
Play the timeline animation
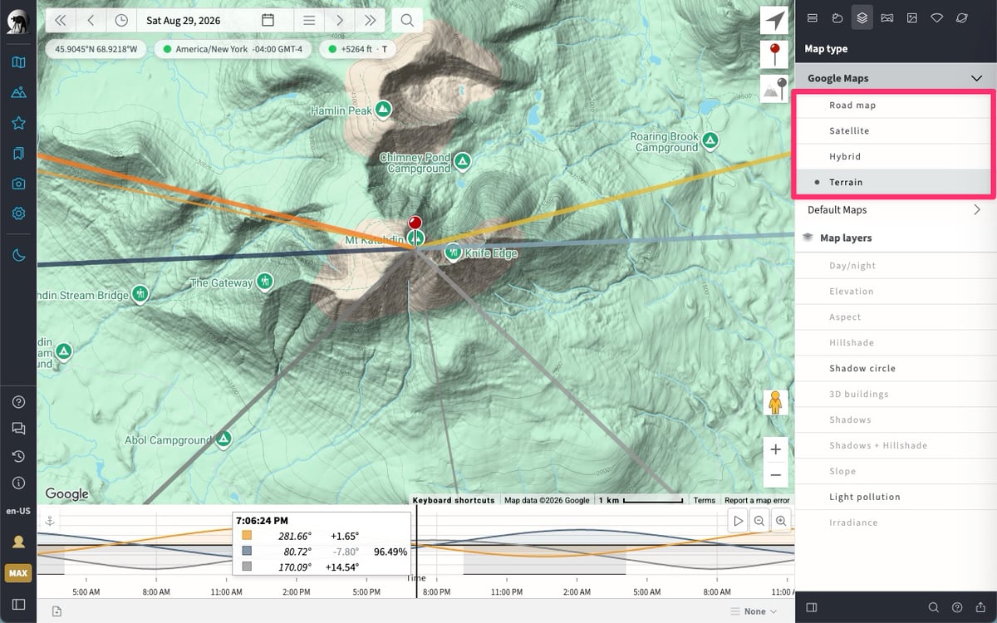[x=737, y=521]
